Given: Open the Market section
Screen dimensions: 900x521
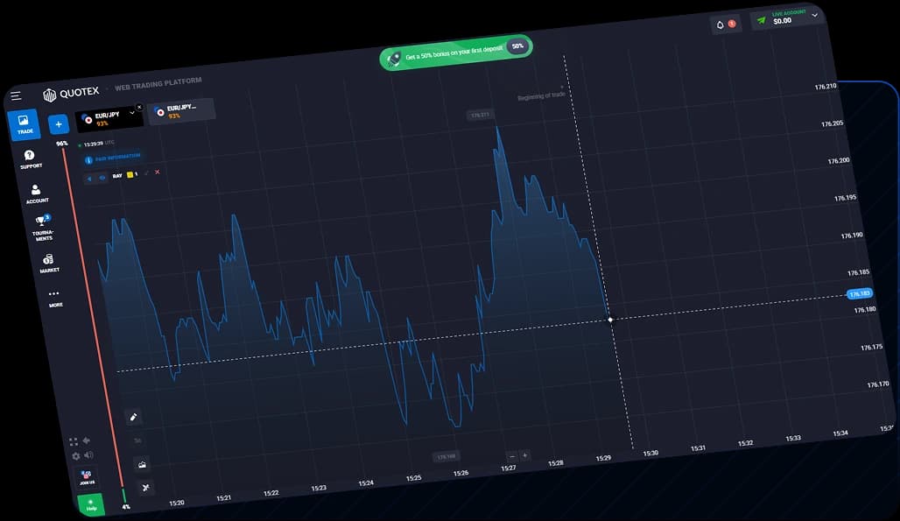Looking at the screenshot, I should pos(49,264).
